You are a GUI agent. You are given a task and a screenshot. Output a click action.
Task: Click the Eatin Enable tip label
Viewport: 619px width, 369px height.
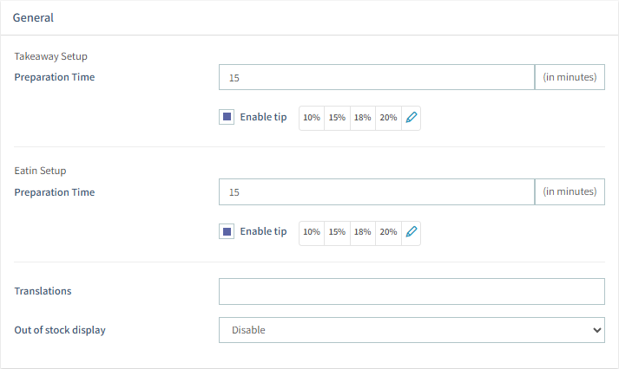(263, 232)
